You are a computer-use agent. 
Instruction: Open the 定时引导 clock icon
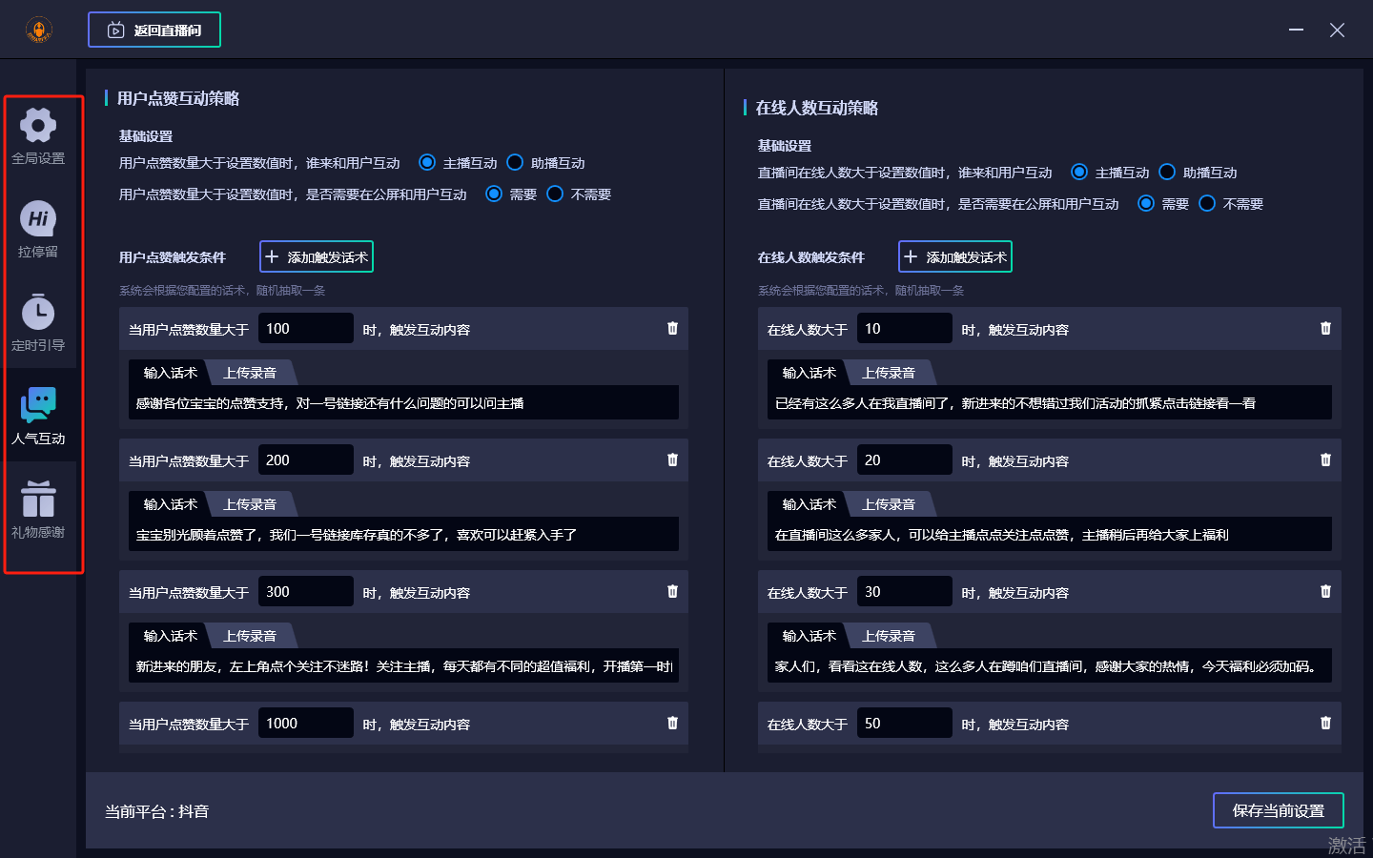click(x=38, y=313)
